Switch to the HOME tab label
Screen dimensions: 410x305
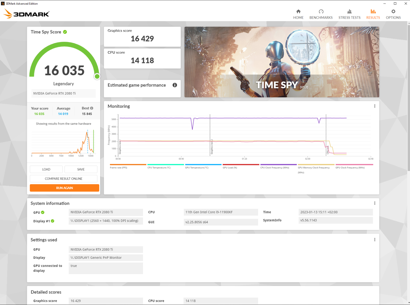pyautogui.click(x=298, y=18)
